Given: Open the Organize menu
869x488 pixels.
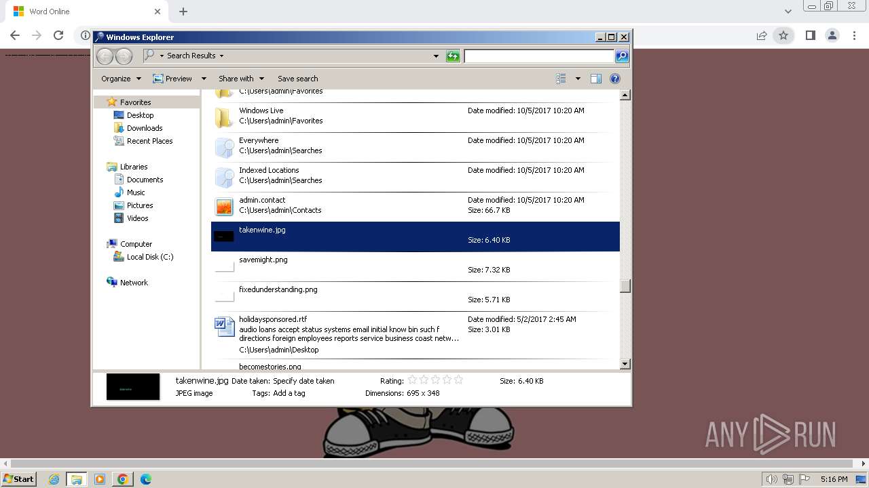Looking at the screenshot, I should tap(121, 79).
